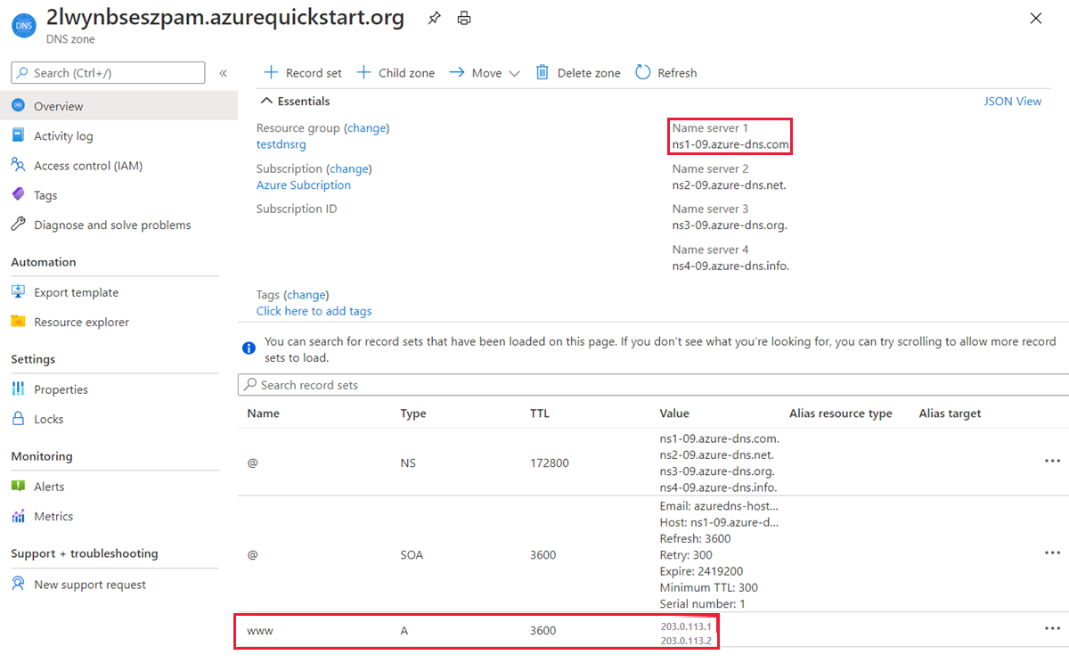Click the info icon in notice bar
The height and width of the screenshot is (663, 1069).
coord(249,348)
